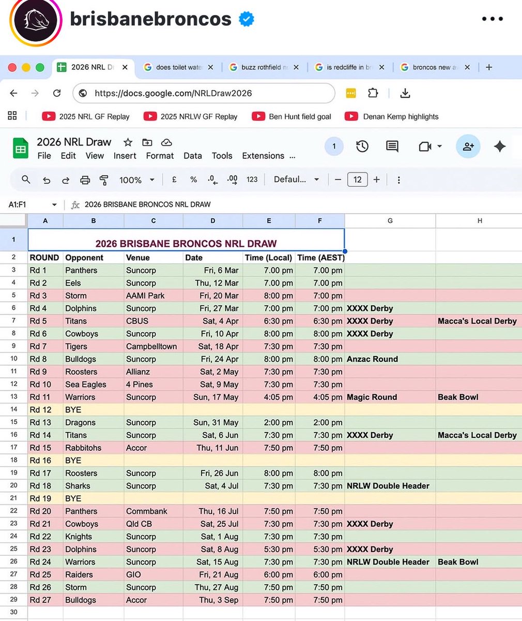
Task: Format as currency with the £ button
Action: pyautogui.click(x=174, y=180)
